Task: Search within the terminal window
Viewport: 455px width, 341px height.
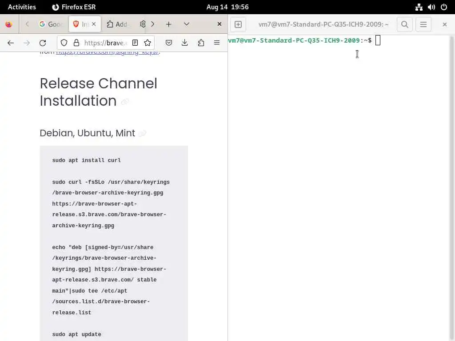Action: (x=405, y=24)
